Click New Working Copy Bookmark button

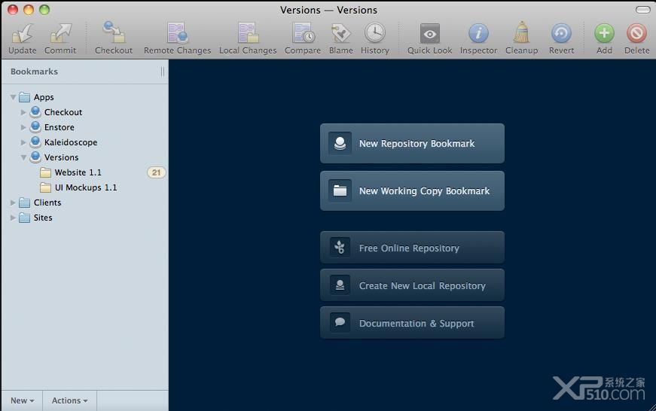coord(412,190)
